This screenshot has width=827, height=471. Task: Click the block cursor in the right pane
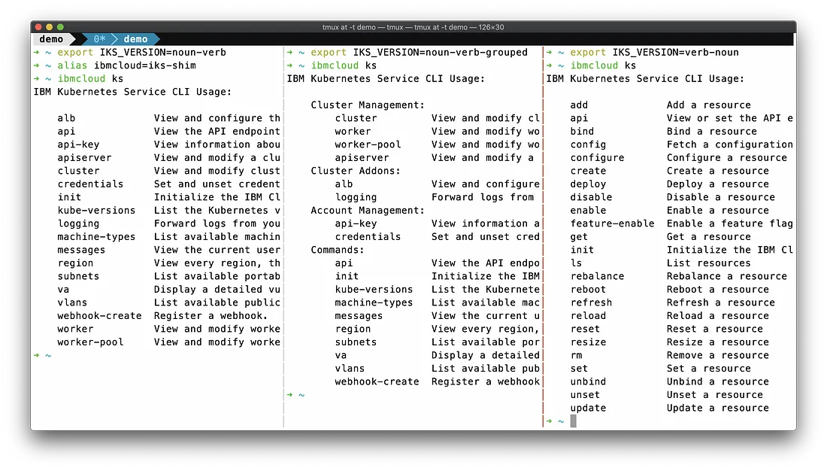pyautogui.click(x=573, y=421)
